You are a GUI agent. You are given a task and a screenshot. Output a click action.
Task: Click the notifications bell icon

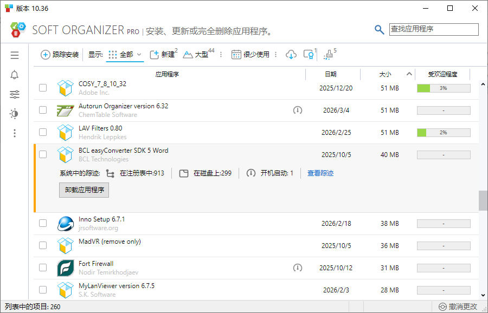pyautogui.click(x=15, y=75)
